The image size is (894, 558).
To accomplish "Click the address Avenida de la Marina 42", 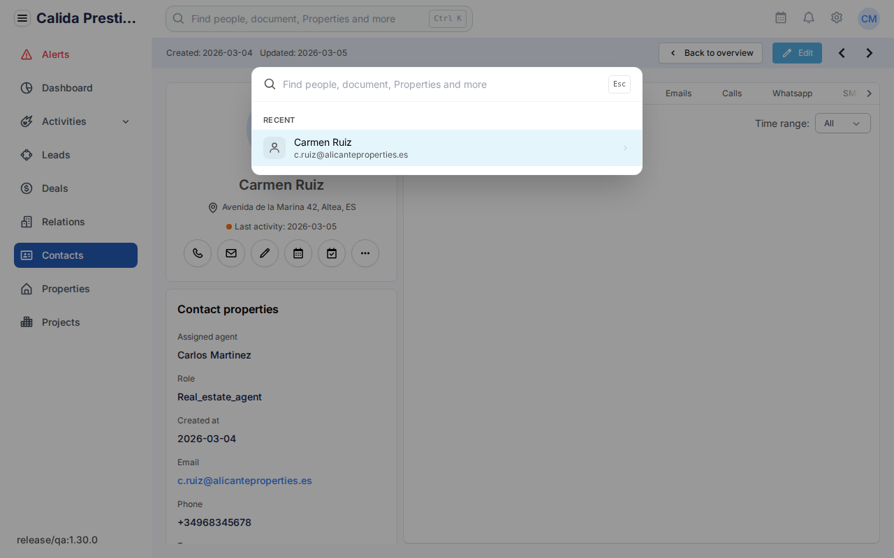I will (289, 207).
